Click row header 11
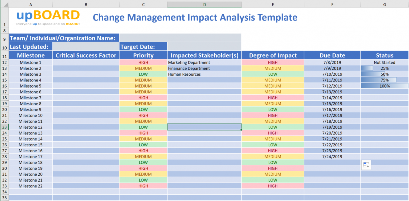 (x=4, y=55)
